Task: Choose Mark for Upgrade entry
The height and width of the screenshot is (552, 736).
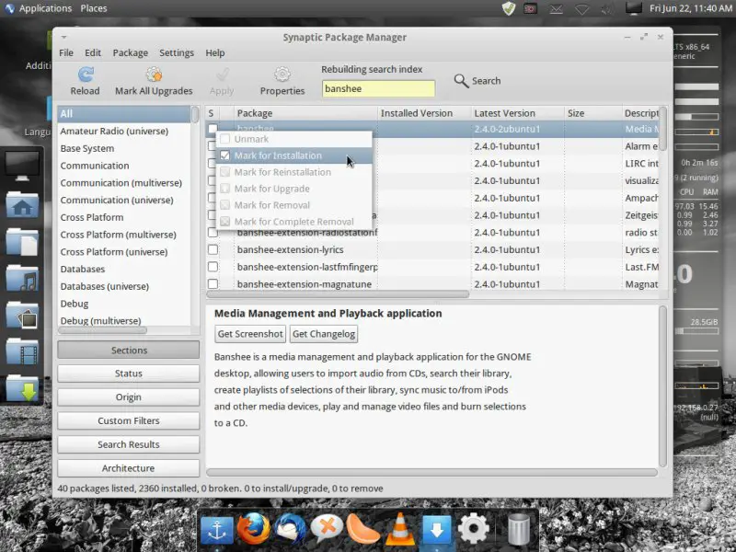Action: (293, 189)
